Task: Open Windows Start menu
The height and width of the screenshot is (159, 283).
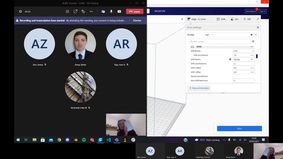Action: click(x=18, y=140)
